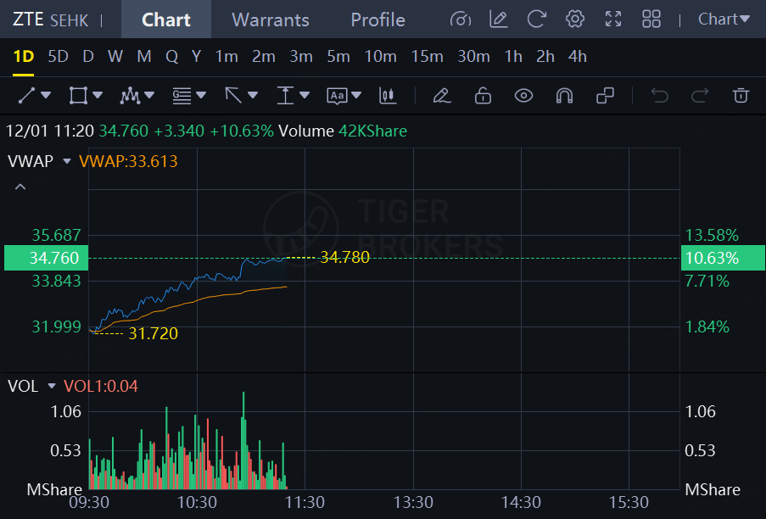766x519 pixels.
Task: Expand the trend line tool dropdown
Action: (x=46, y=95)
